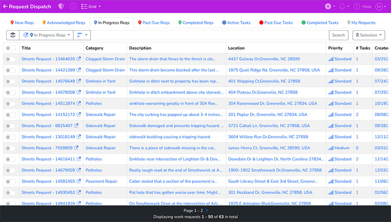Open the Selection dropdown

coord(368,35)
